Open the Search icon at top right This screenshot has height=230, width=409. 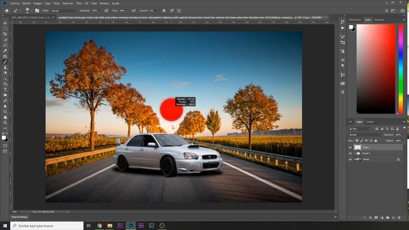[x=387, y=11]
